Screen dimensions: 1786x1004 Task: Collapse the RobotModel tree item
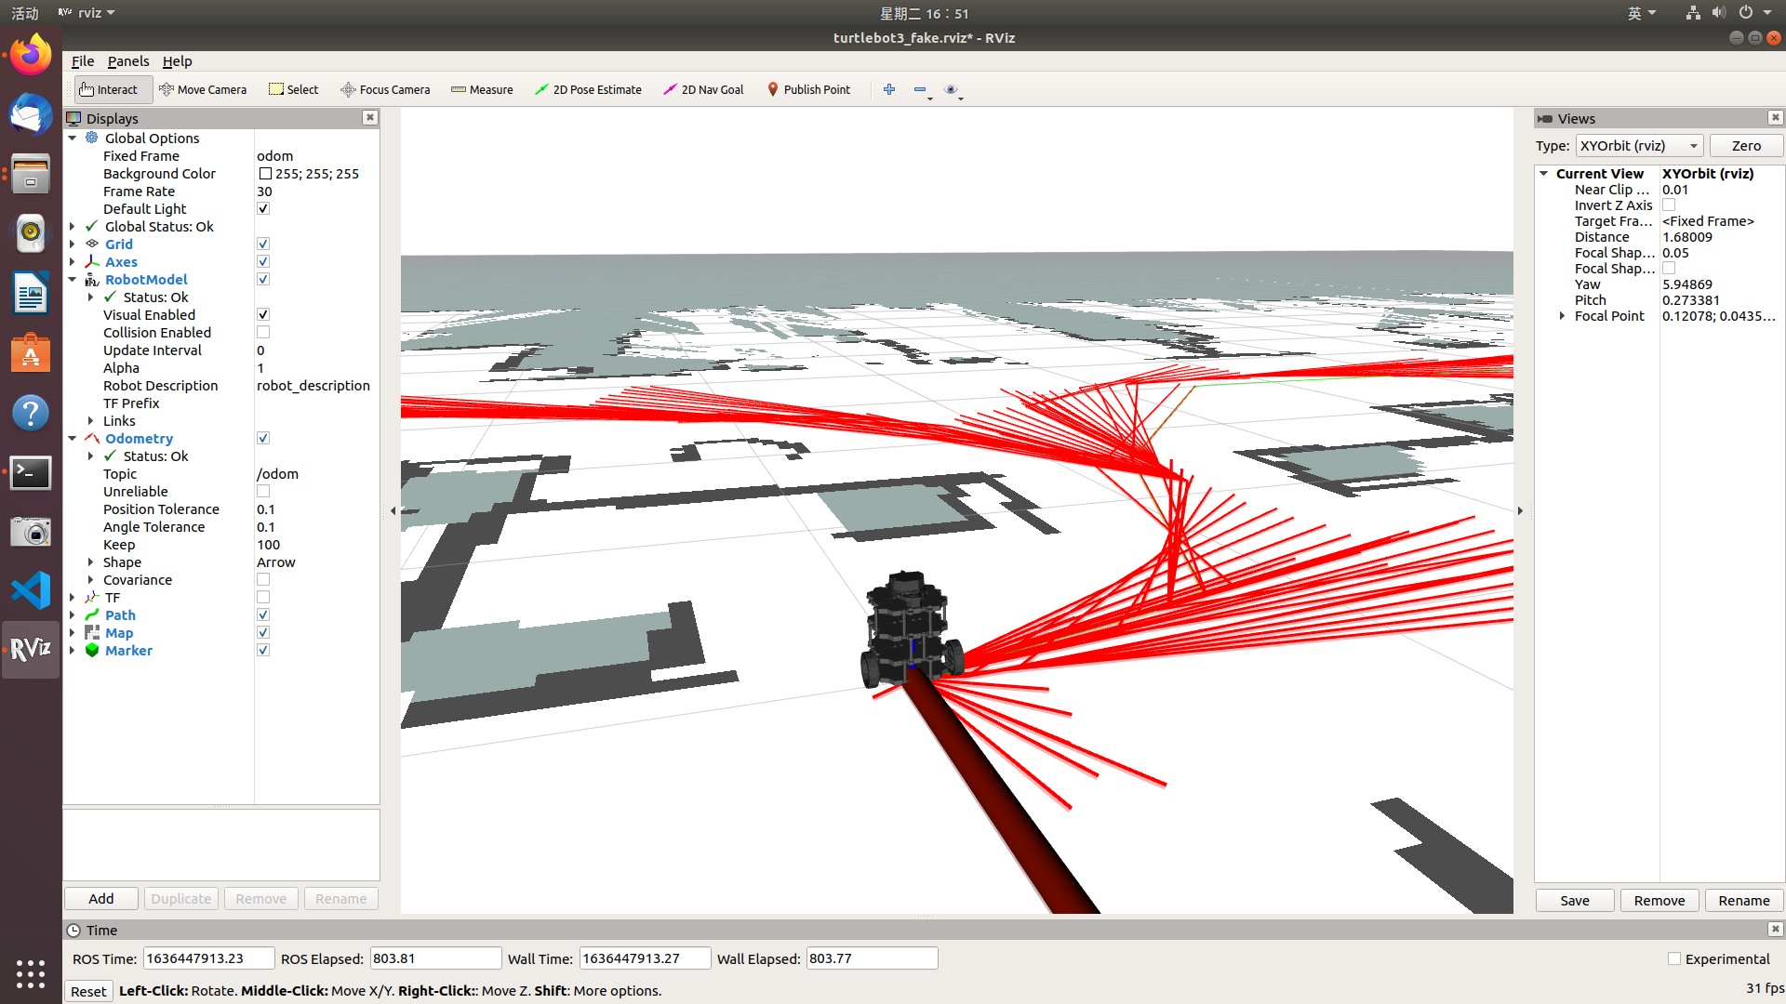pos(73,279)
